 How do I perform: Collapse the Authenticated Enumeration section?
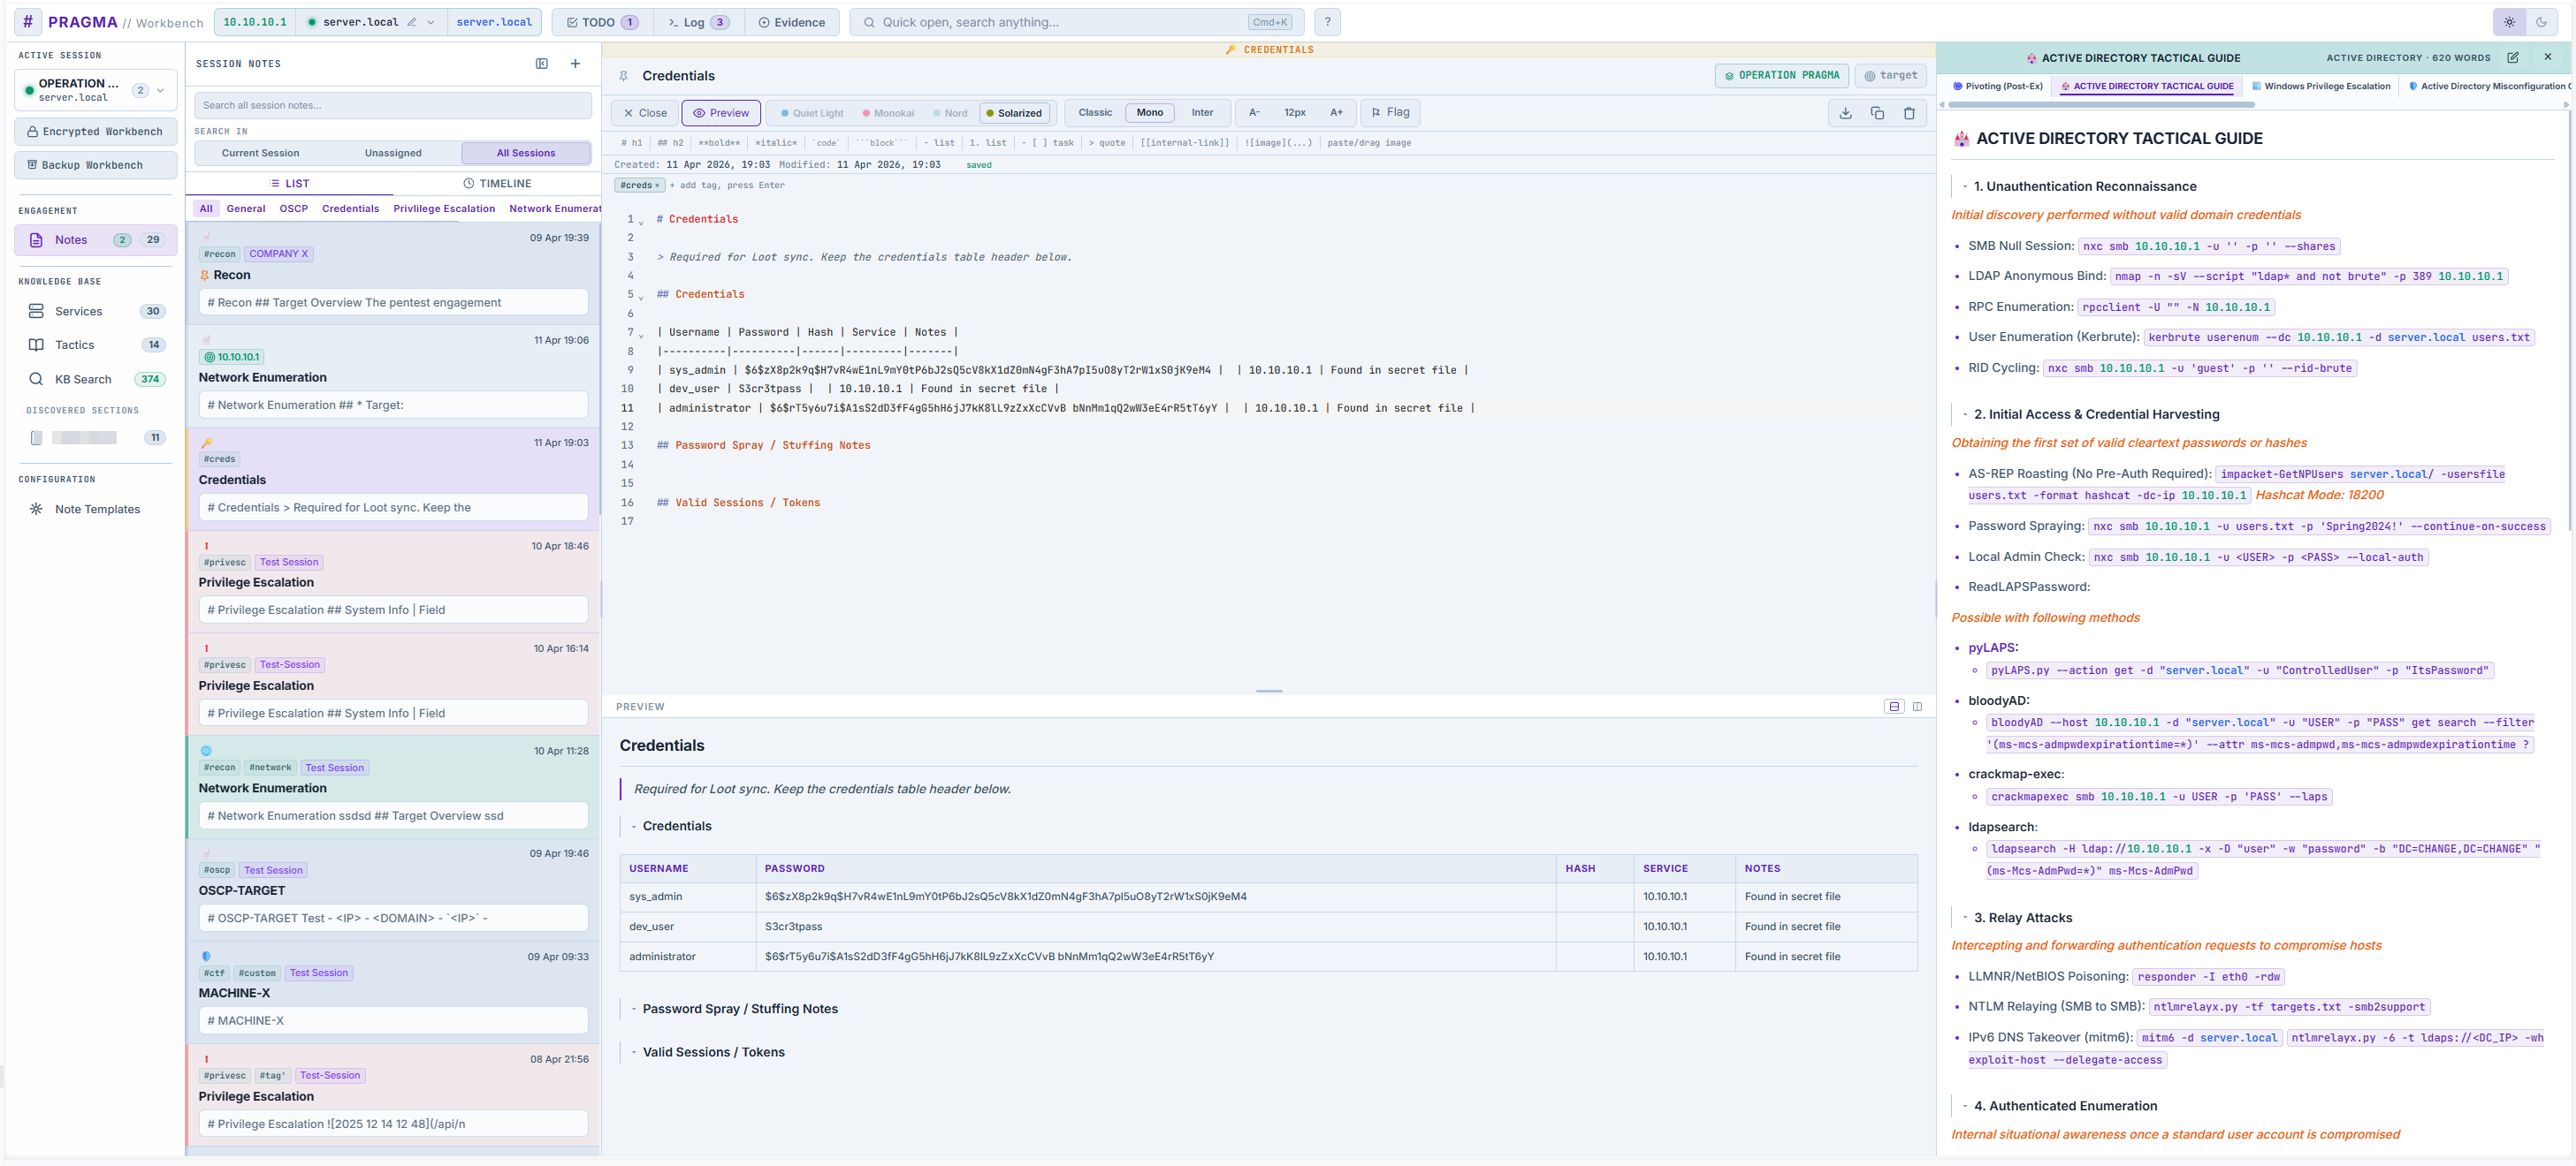pyautogui.click(x=1965, y=1106)
